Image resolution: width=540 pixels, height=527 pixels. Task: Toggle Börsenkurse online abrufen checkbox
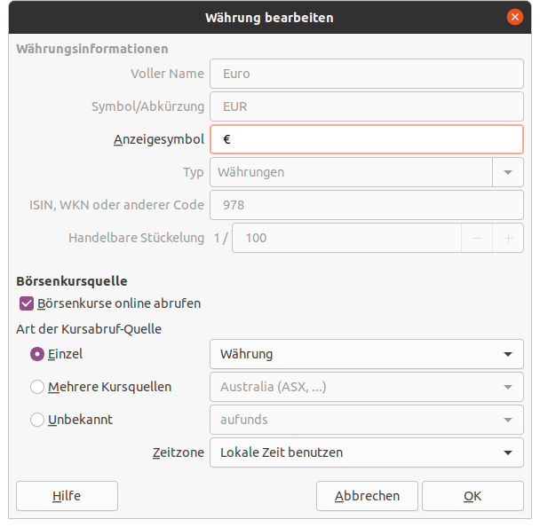tap(27, 303)
